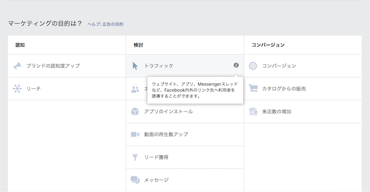Choose the アプリのインストール objective

click(x=185, y=112)
